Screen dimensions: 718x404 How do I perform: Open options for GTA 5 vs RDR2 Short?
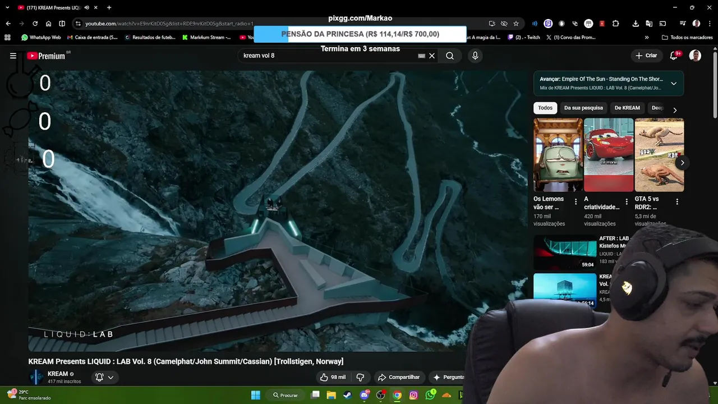pyautogui.click(x=677, y=201)
